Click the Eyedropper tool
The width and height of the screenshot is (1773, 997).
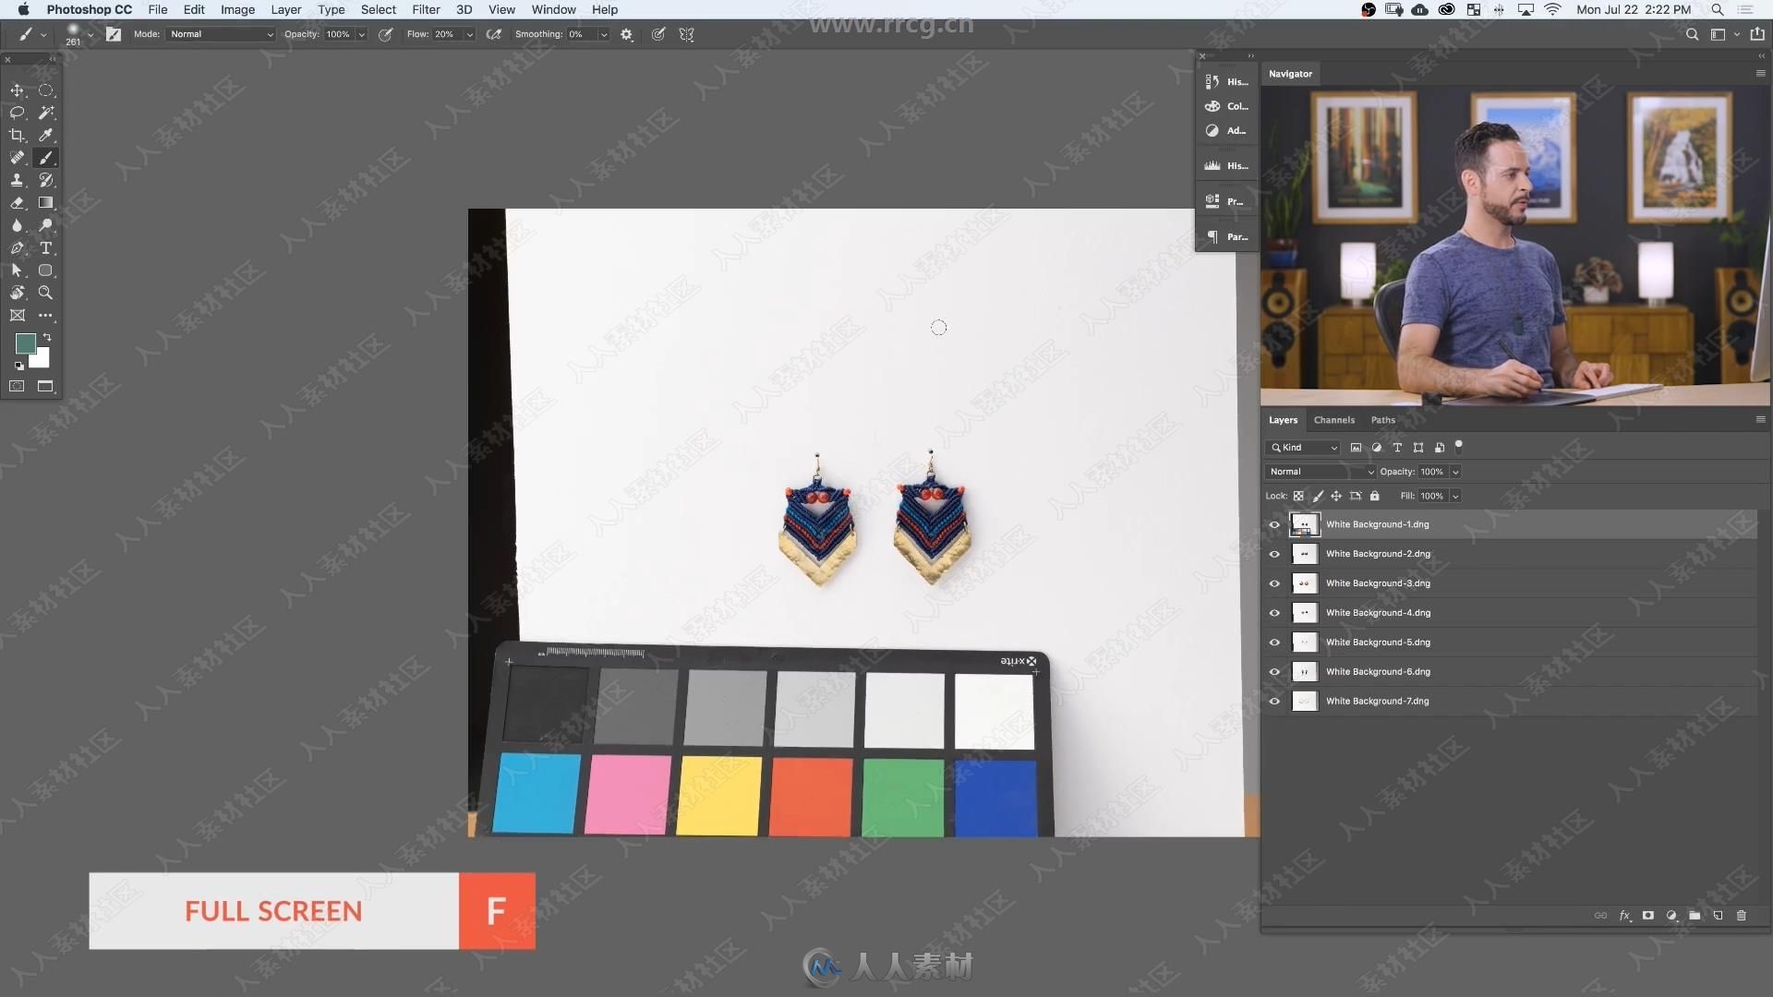pyautogui.click(x=46, y=135)
